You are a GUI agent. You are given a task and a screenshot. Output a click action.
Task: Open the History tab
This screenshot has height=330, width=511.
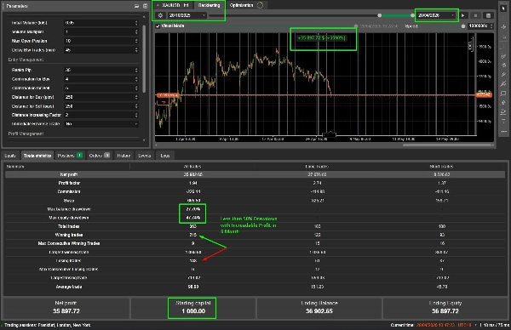click(123, 156)
